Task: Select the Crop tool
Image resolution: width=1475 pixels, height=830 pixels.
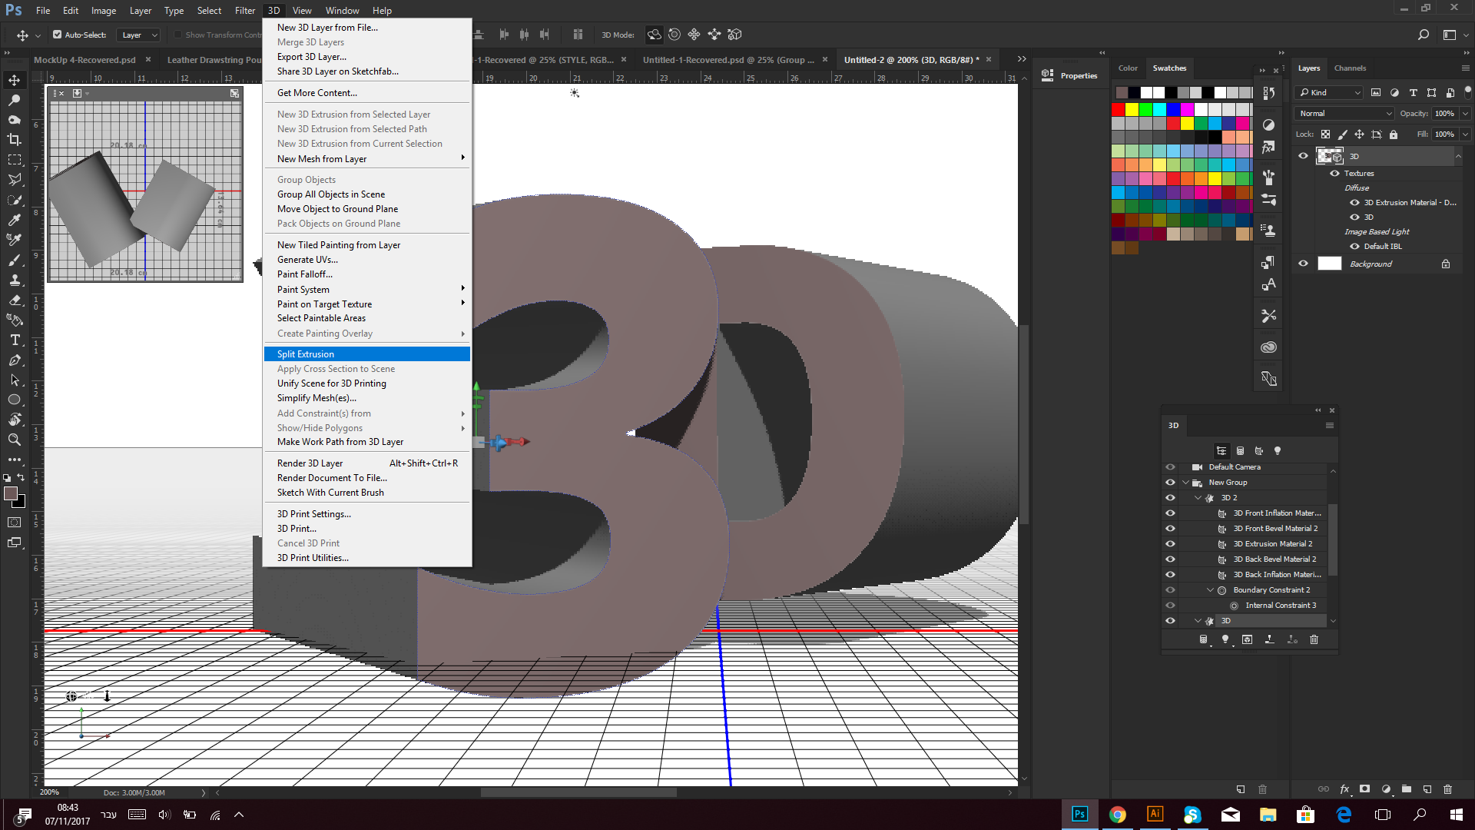Action: pyautogui.click(x=15, y=139)
